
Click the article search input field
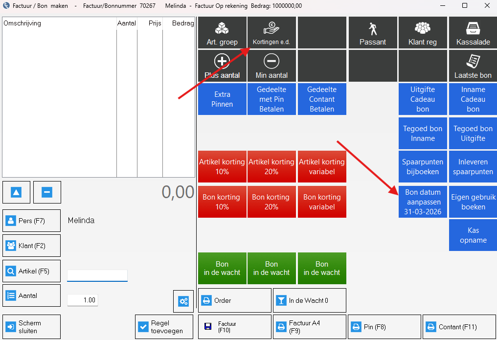point(97,275)
